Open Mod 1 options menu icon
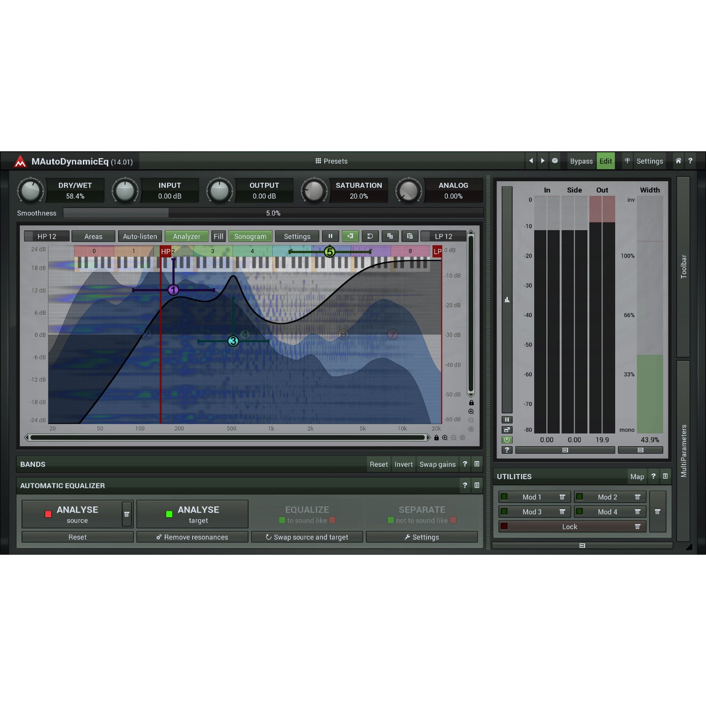706x706 pixels. click(562, 497)
